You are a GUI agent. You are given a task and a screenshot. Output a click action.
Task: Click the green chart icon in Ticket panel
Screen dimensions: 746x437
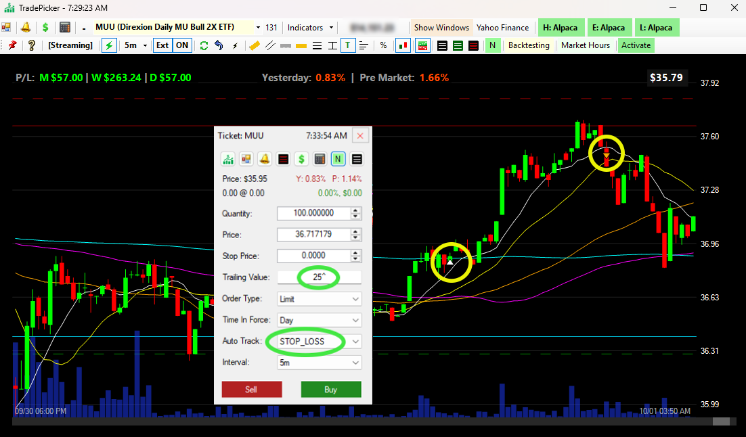[x=228, y=159]
